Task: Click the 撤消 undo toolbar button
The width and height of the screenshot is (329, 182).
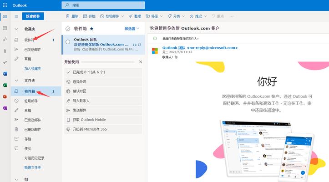Action: 218,16
